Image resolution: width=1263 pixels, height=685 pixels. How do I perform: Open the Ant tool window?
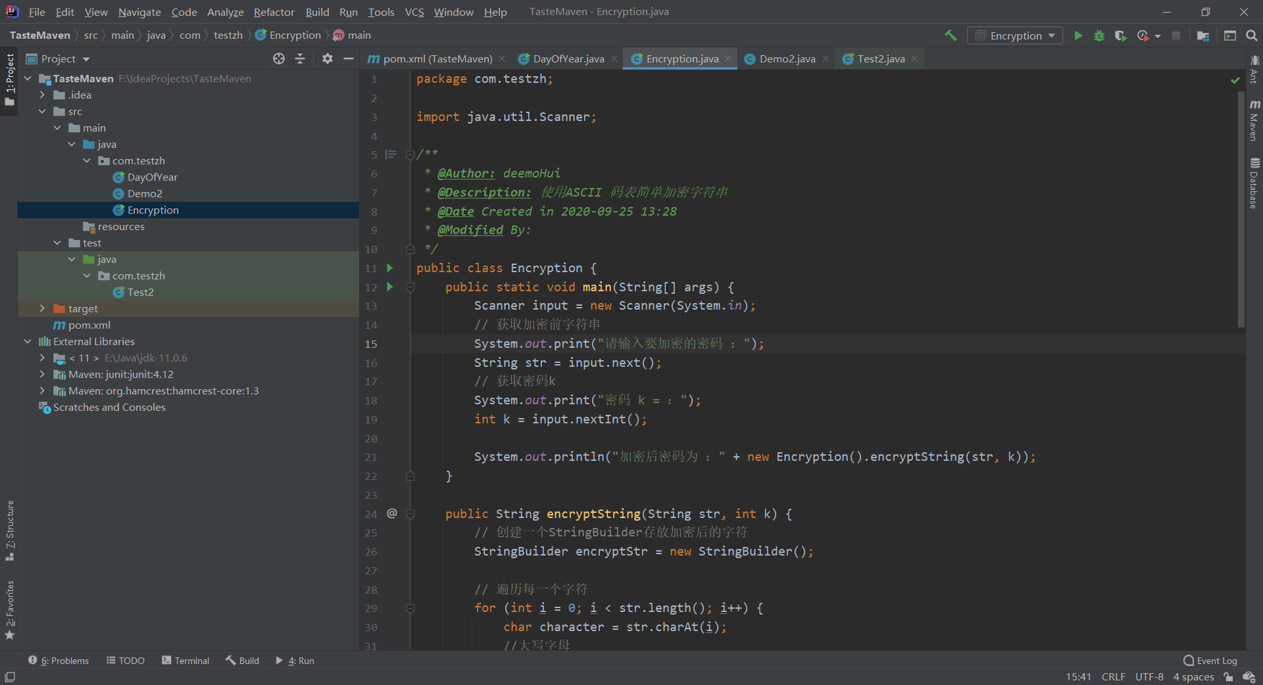pos(1254,69)
